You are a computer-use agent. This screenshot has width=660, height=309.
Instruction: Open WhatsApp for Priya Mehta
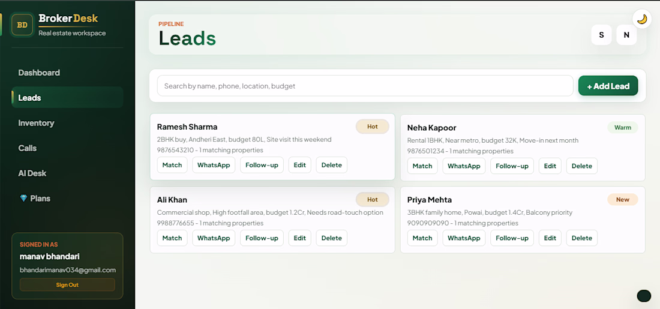pyautogui.click(x=464, y=238)
